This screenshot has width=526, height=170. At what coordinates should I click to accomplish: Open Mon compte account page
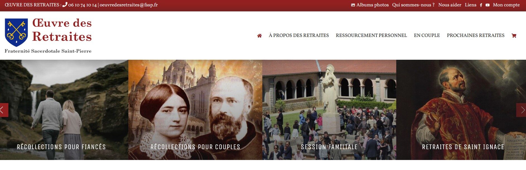[x=506, y=5]
